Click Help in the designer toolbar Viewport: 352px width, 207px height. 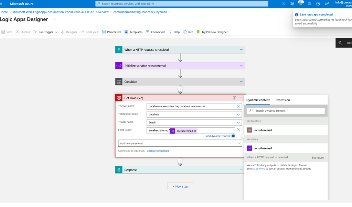tap(174, 32)
